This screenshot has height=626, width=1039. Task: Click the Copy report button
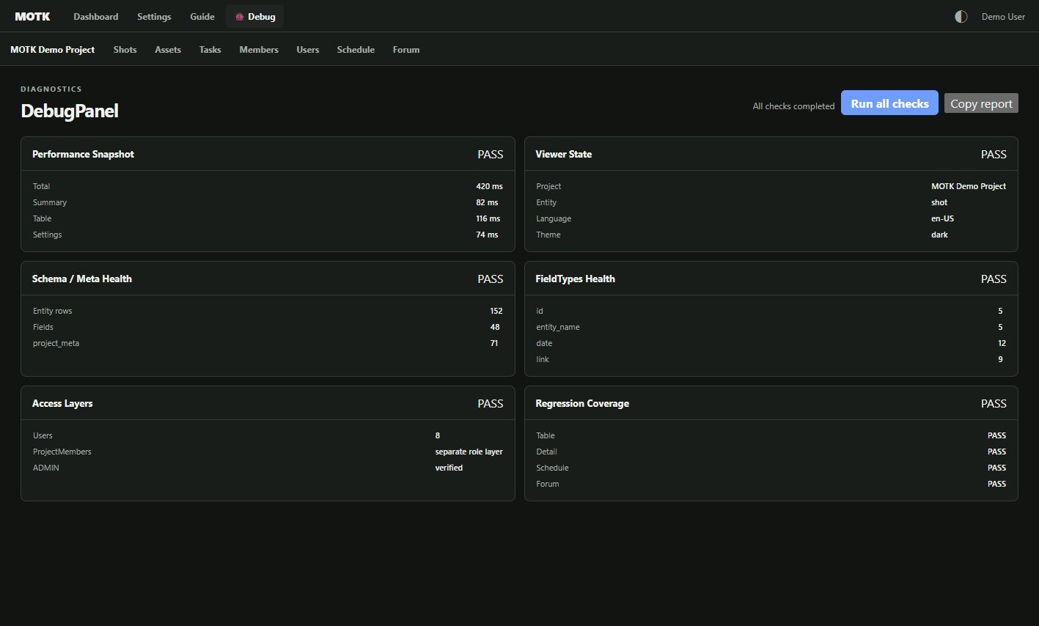pos(981,103)
